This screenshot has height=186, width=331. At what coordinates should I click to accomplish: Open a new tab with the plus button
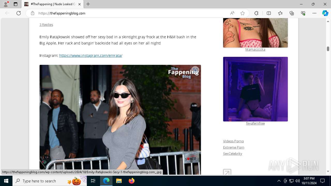[88, 4]
